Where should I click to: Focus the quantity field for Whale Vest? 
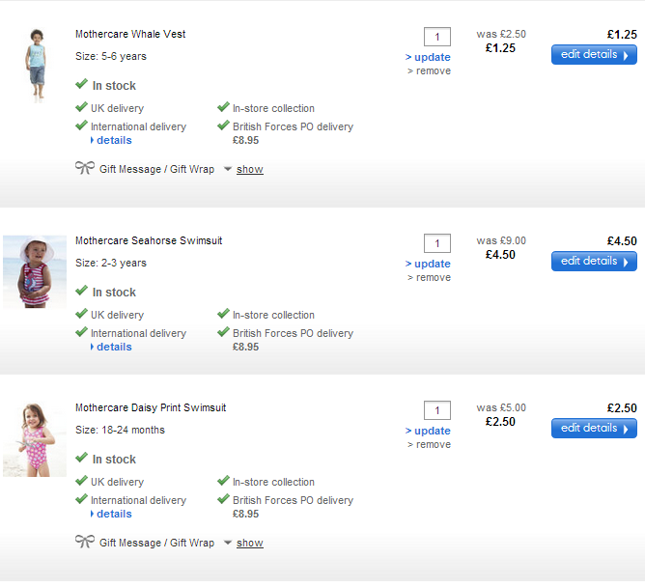coord(437,37)
